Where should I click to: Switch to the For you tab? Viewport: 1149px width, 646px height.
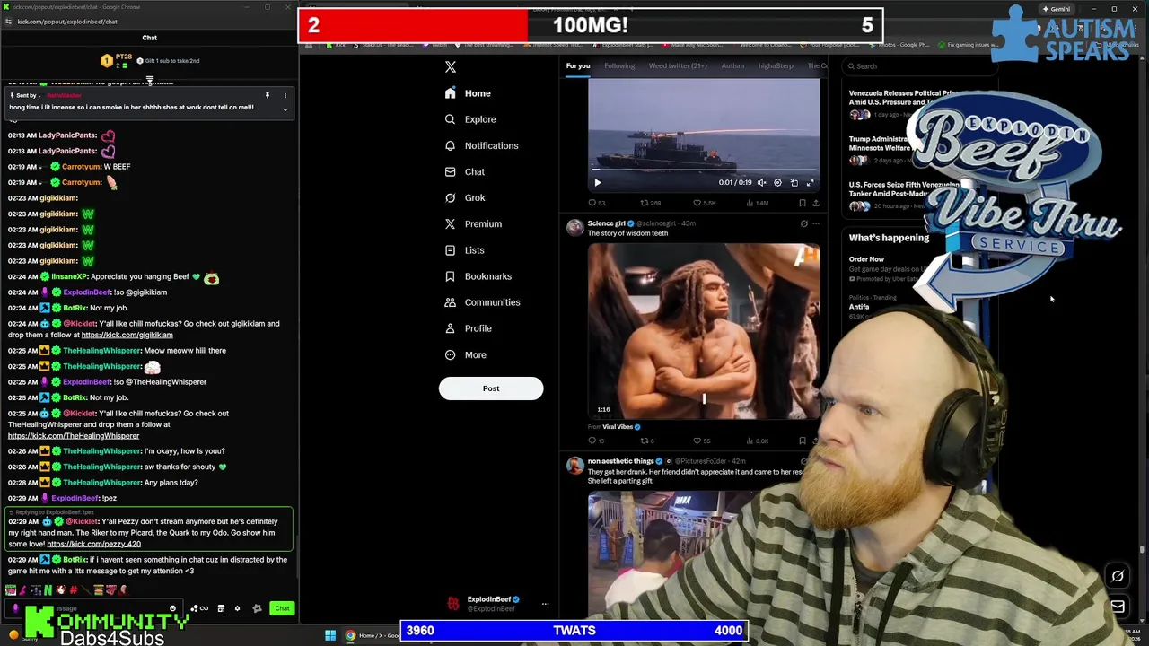pos(578,65)
